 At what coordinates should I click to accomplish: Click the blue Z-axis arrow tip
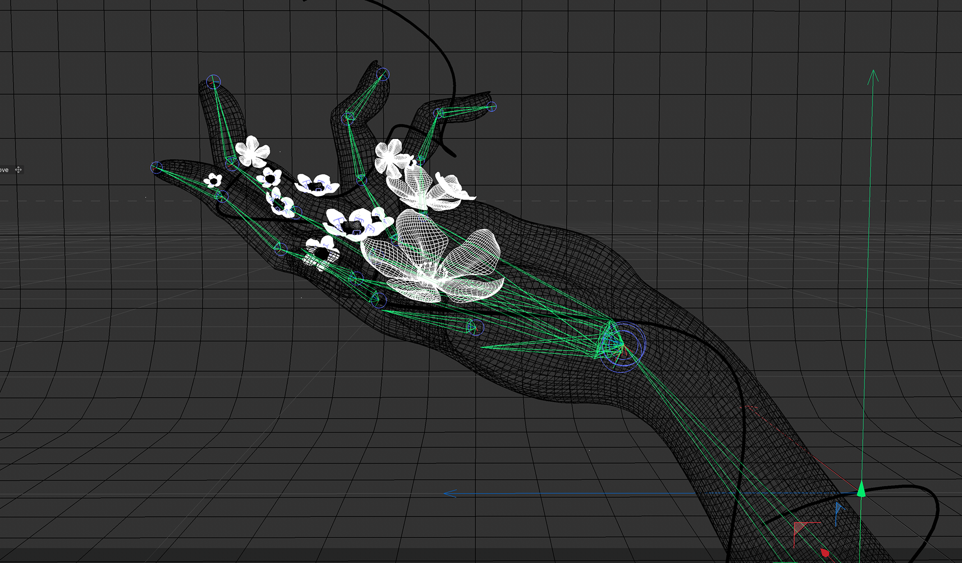tap(449, 494)
